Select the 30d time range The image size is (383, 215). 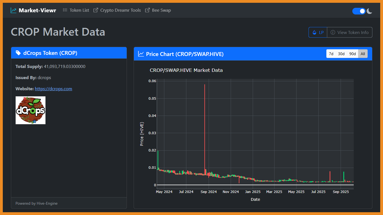coord(341,54)
